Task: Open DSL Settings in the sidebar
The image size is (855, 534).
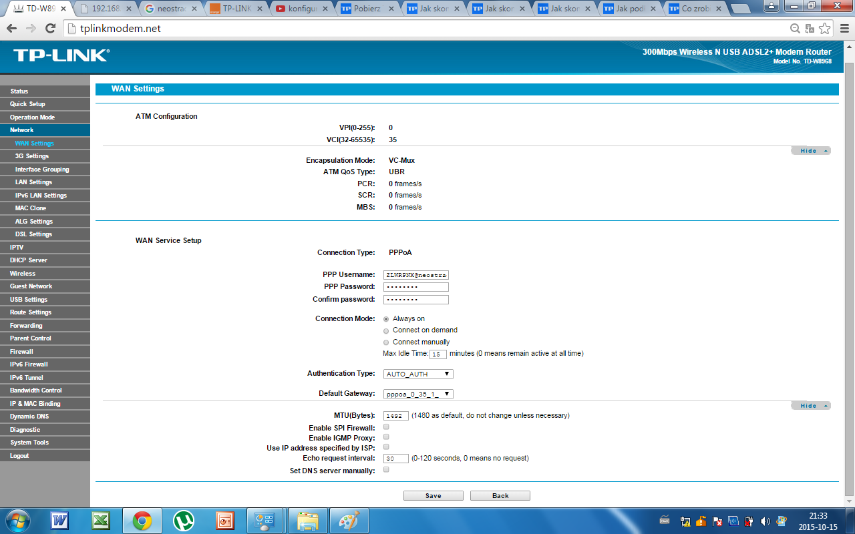Action: pyautogui.click(x=33, y=234)
